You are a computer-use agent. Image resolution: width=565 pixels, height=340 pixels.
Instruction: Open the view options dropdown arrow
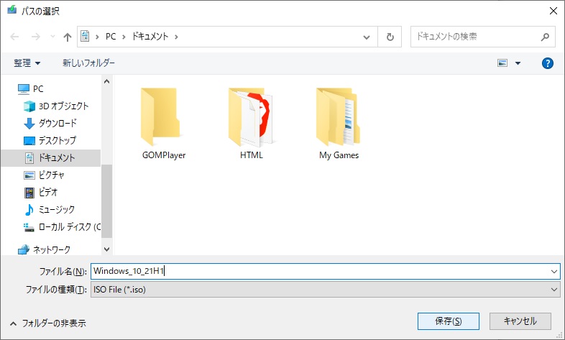click(x=518, y=63)
